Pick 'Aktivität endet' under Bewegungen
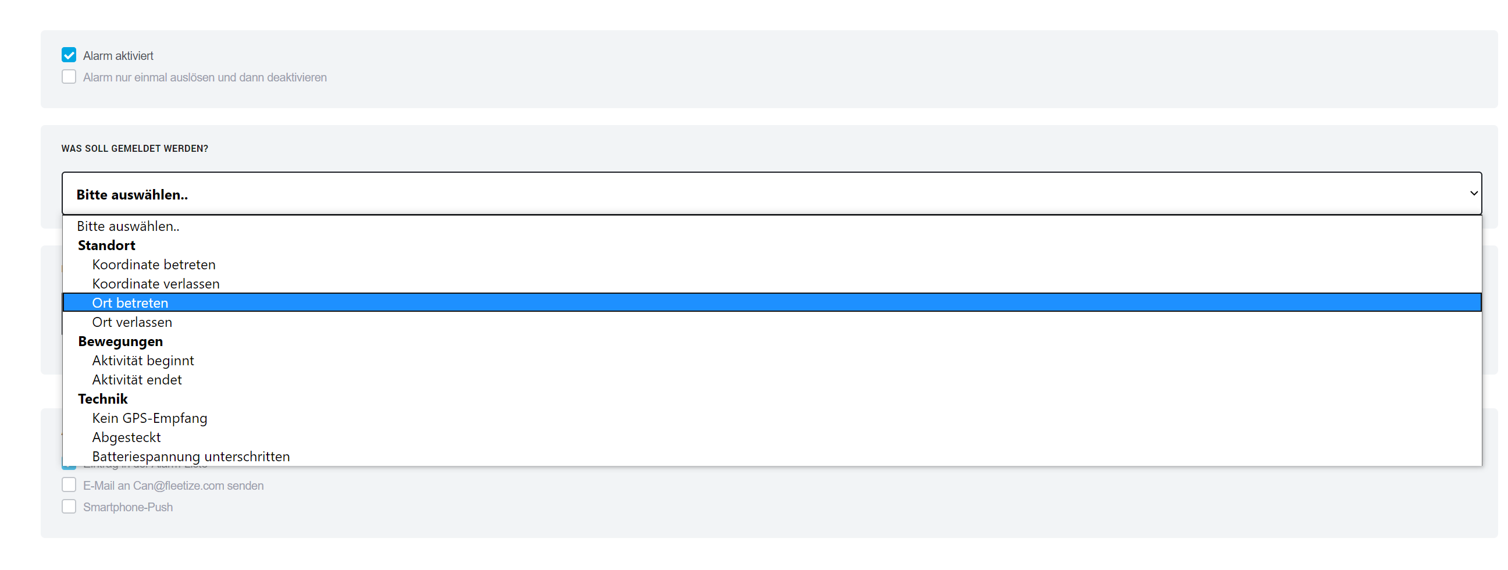Screen dimensions: 1508x570 click(x=772, y=379)
